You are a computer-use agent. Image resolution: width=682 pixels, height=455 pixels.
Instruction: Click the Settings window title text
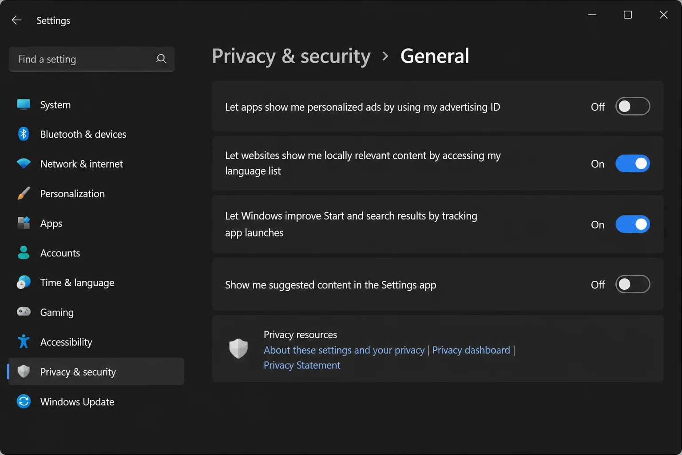tap(53, 20)
